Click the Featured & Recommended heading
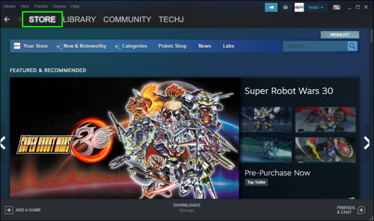The image size is (374, 221). pos(48,70)
